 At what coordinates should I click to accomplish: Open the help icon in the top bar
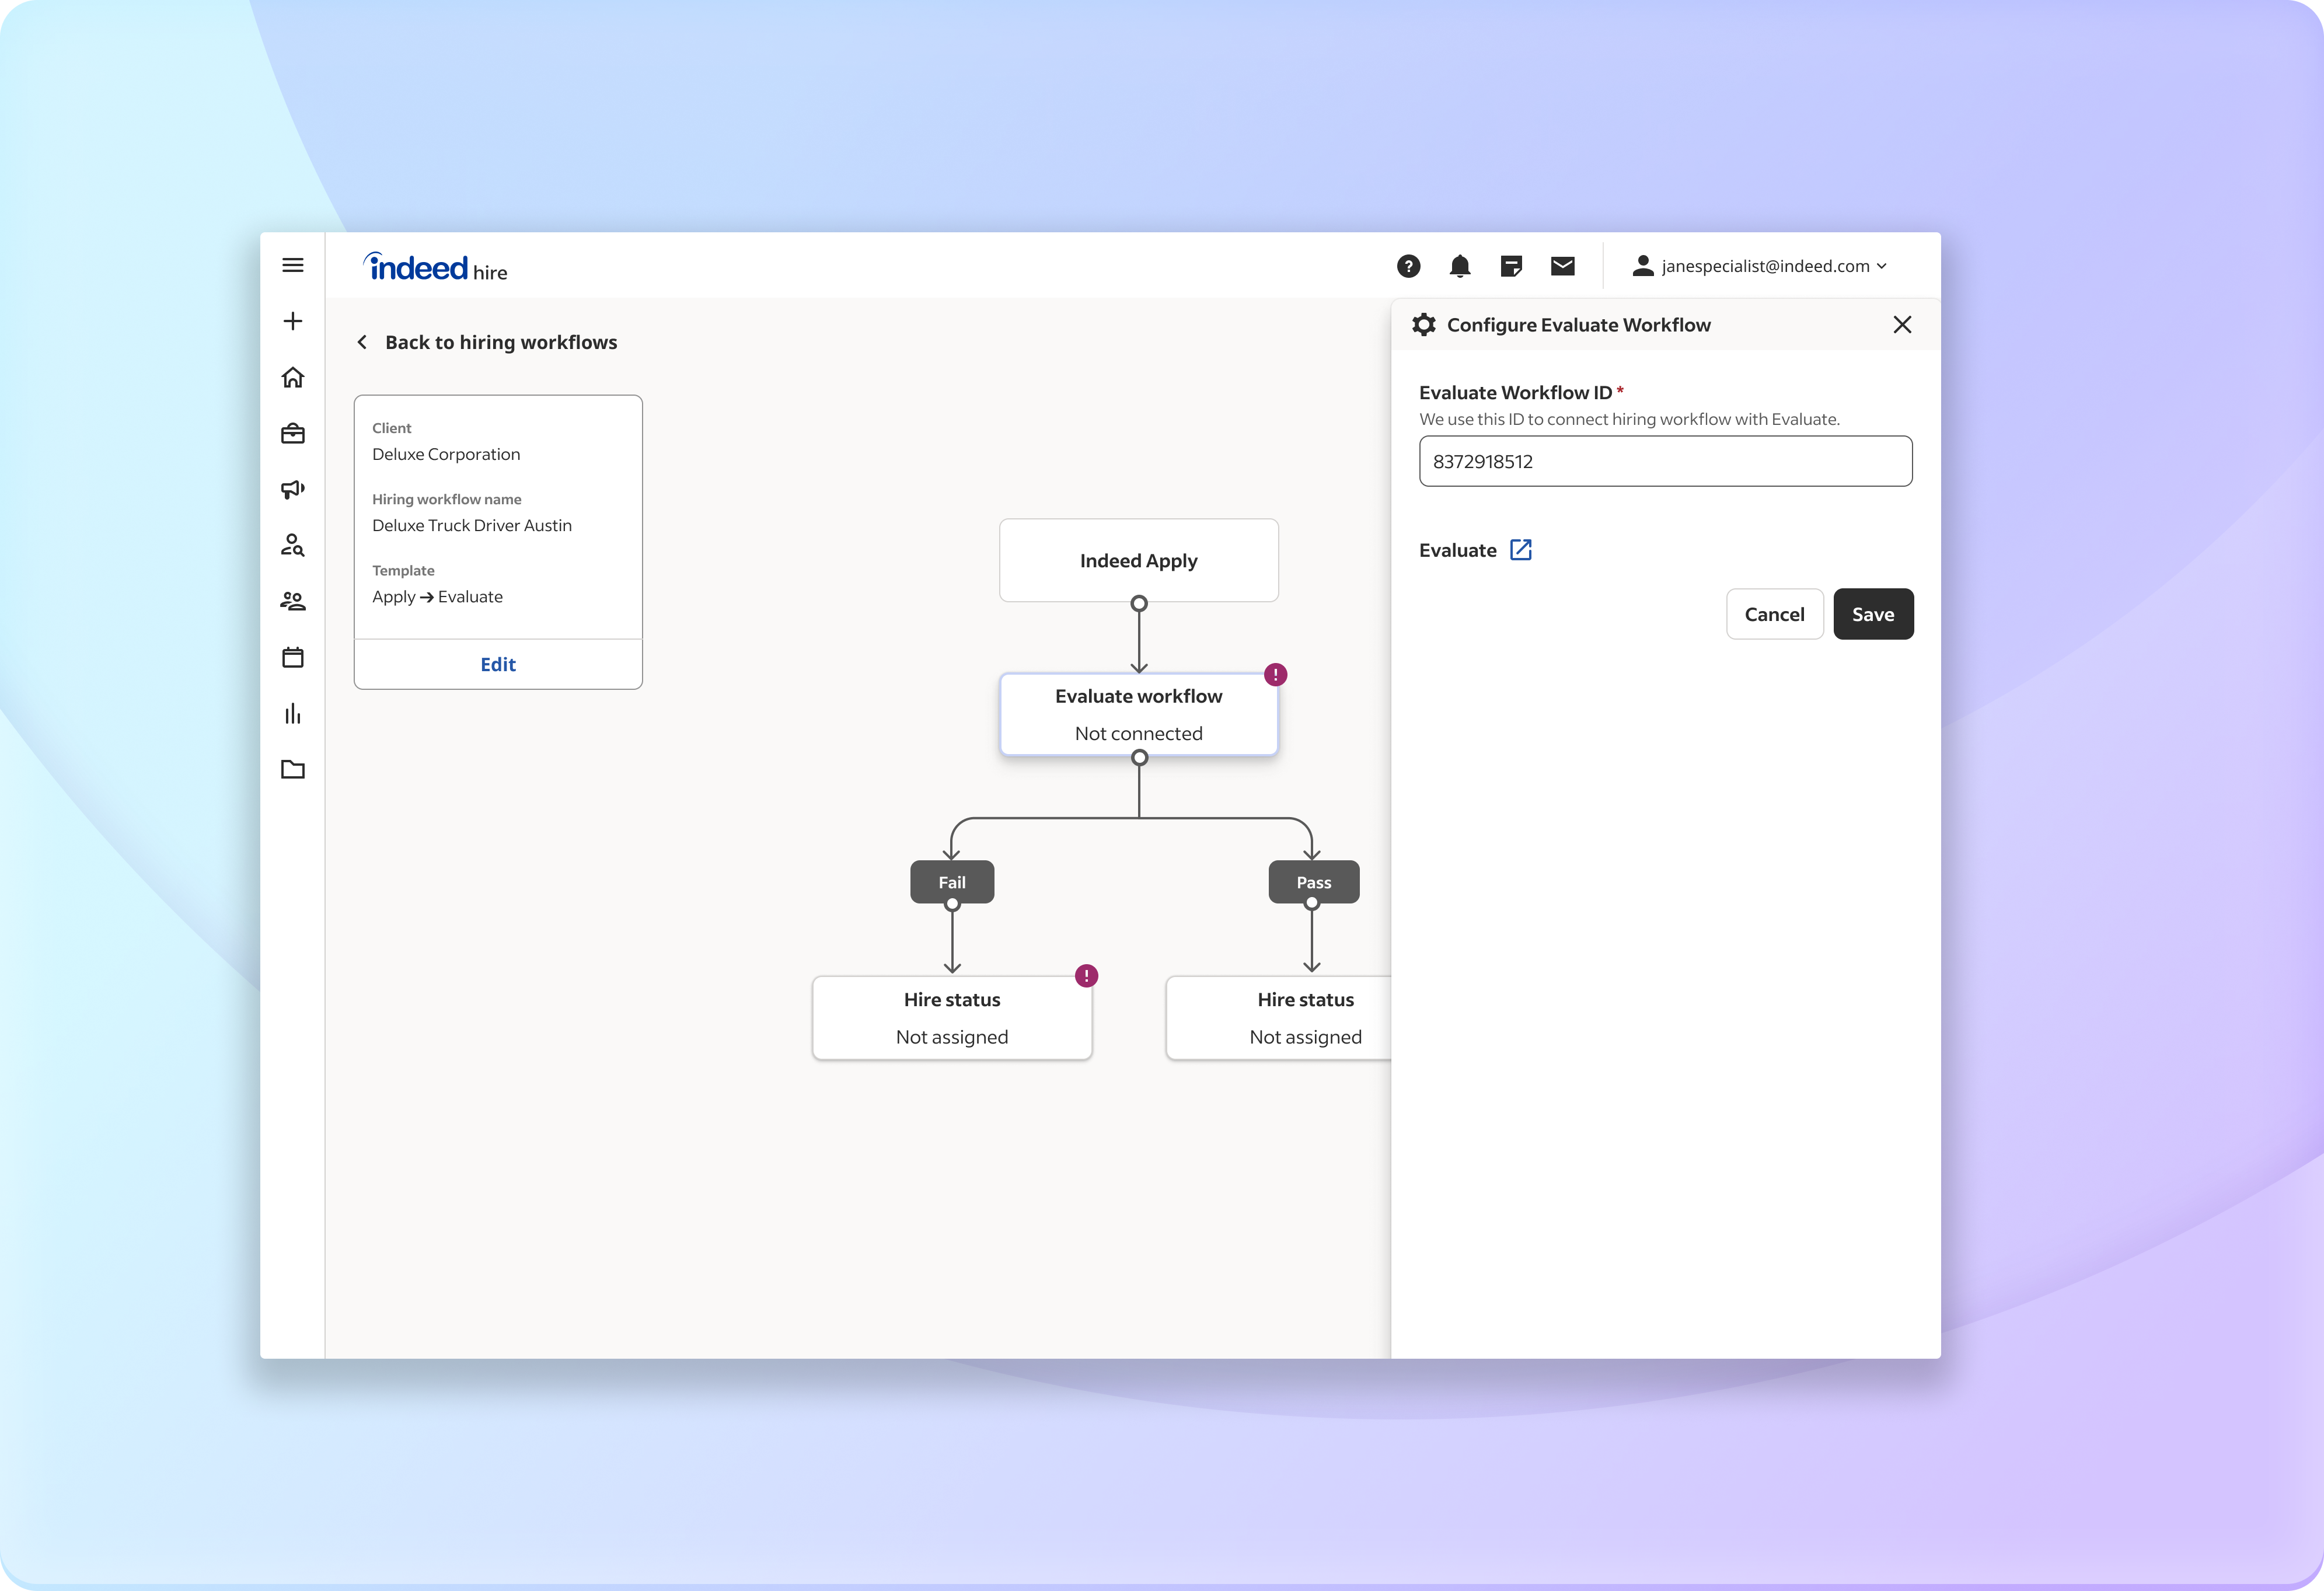[1409, 266]
